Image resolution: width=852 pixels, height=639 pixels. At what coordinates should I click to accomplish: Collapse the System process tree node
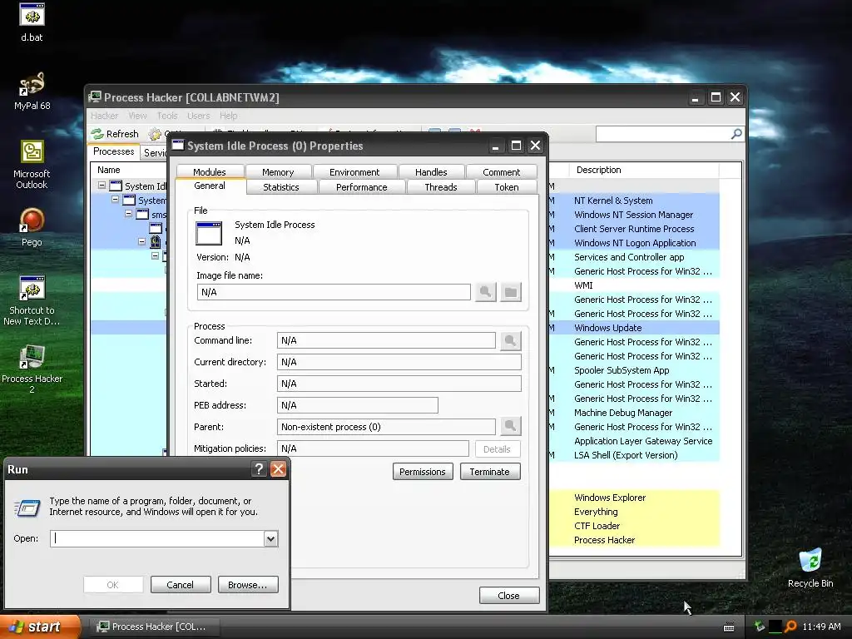coord(115,200)
